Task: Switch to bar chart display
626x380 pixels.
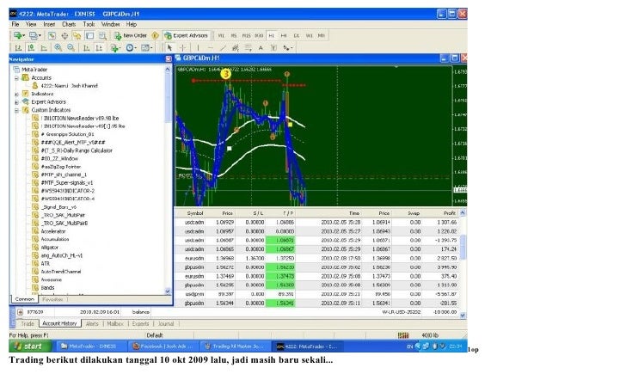Action: tap(18, 48)
